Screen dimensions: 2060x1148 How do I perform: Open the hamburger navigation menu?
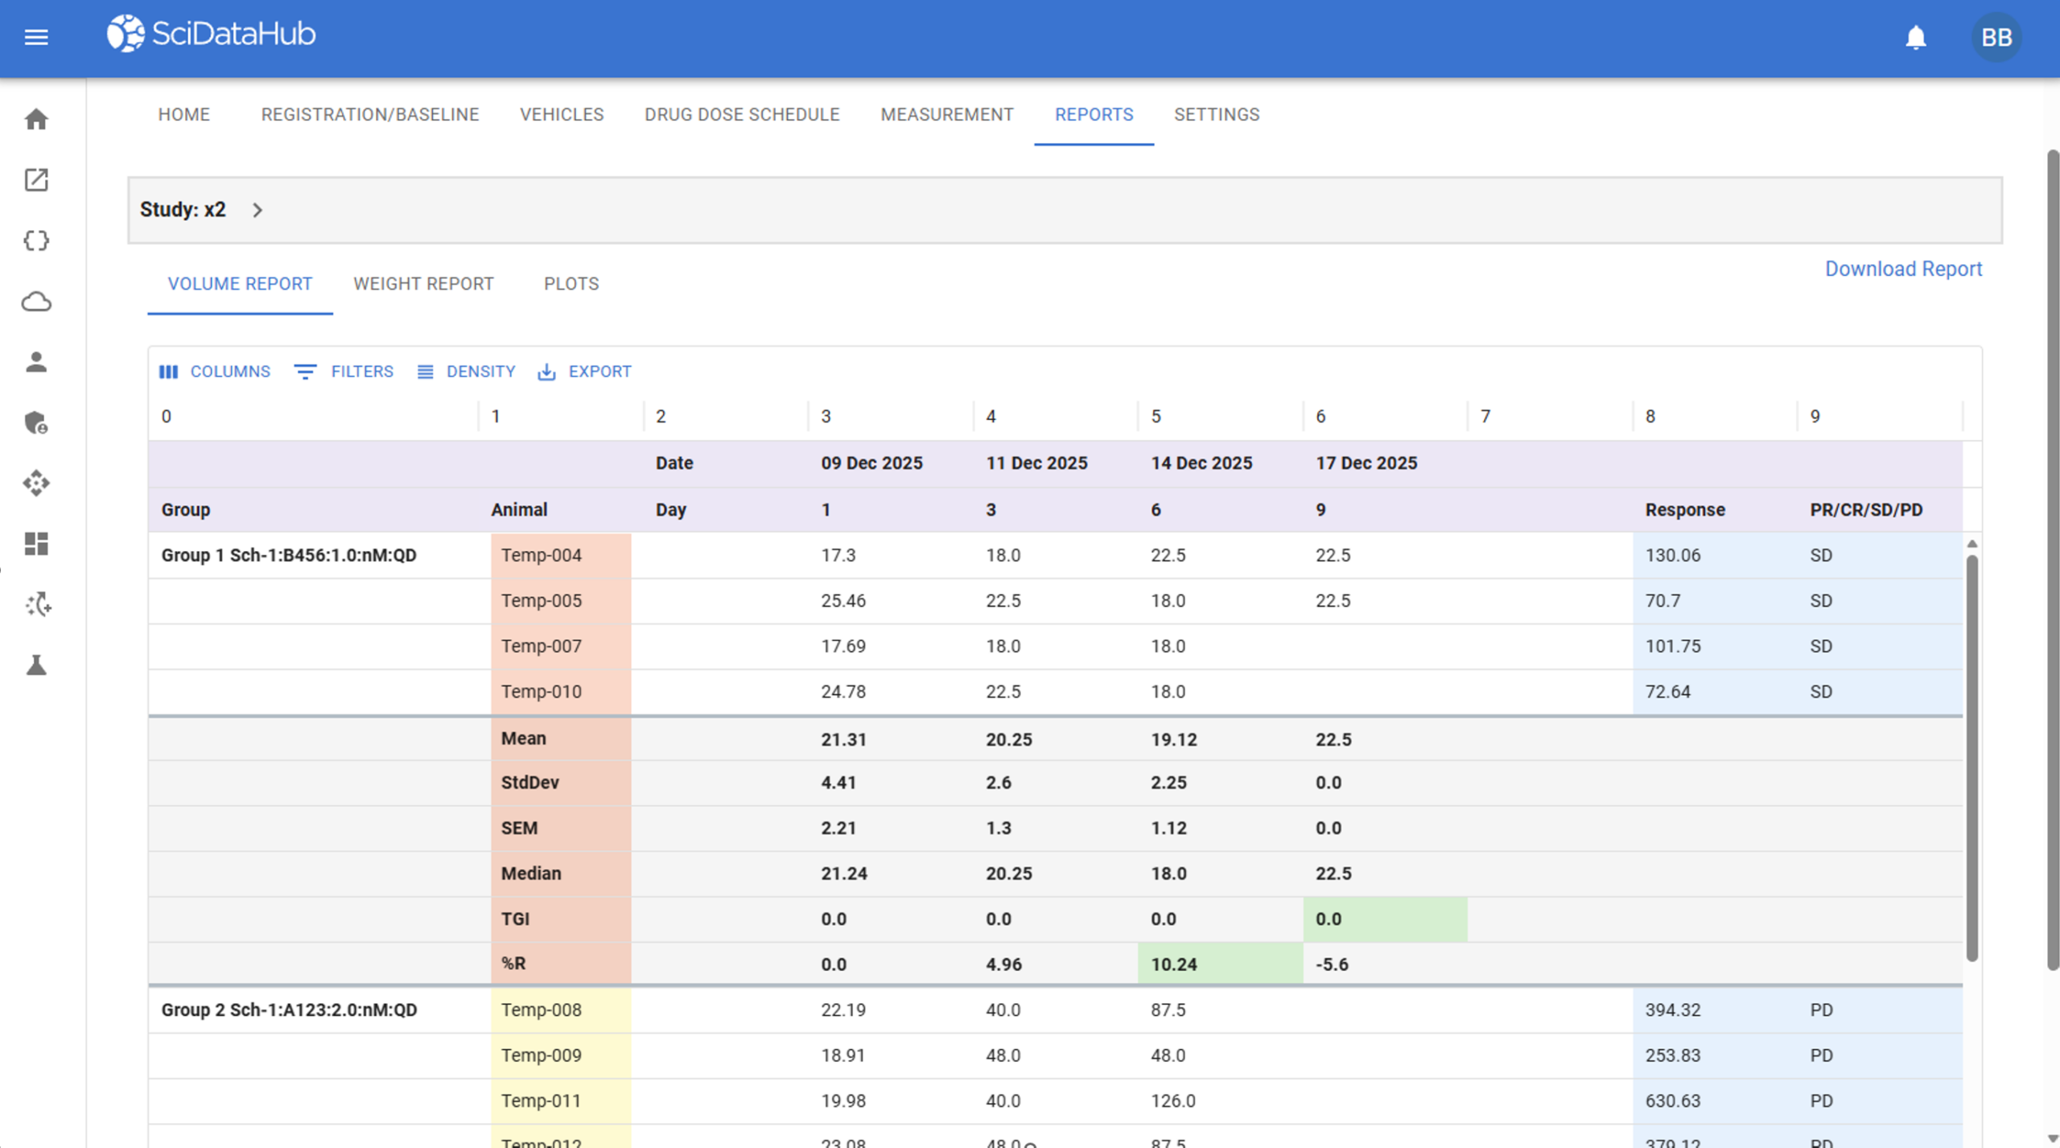[x=36, y=37]
